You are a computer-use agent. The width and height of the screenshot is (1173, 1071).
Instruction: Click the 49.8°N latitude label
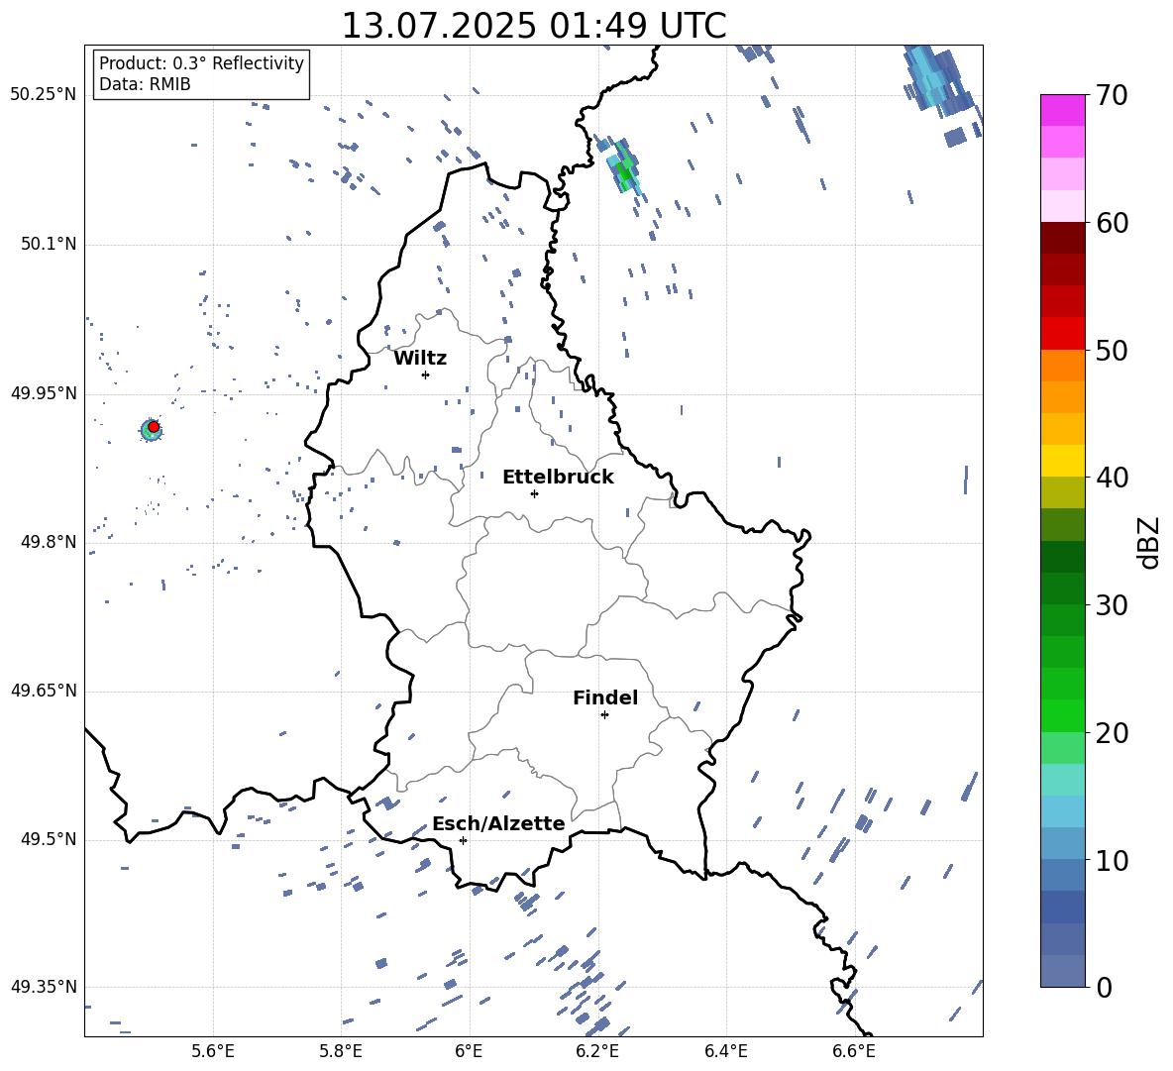coord(48,542)
